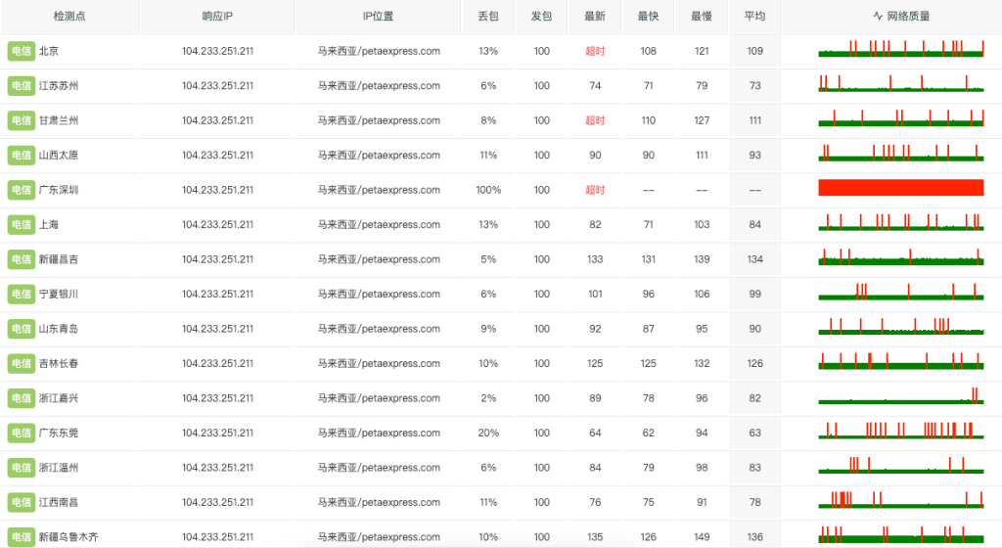Click the response IP in 江苏苏州 row
1002x548 pixels.
(217, 86)
